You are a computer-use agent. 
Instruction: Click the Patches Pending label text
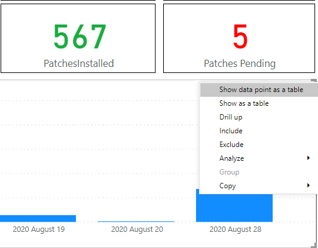click(x=240, y=64)
